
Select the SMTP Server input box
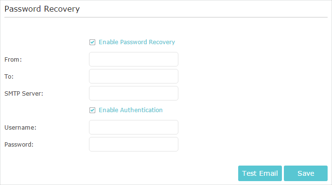[x=134, y=93]
